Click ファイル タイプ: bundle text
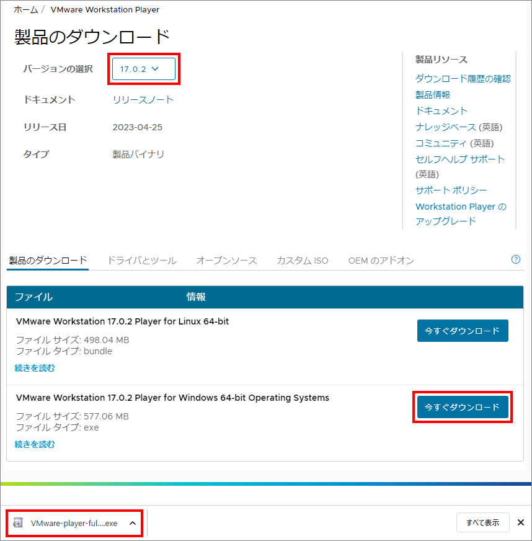Image resolution: width=532 pixels, height=541 pixels. coord(64,351)
